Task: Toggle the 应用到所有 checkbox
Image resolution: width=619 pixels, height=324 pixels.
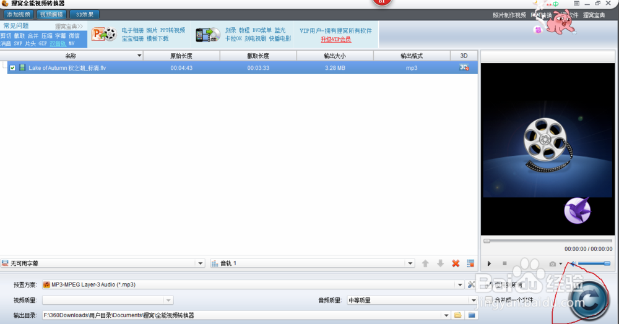Action: (x=489, y=284)
